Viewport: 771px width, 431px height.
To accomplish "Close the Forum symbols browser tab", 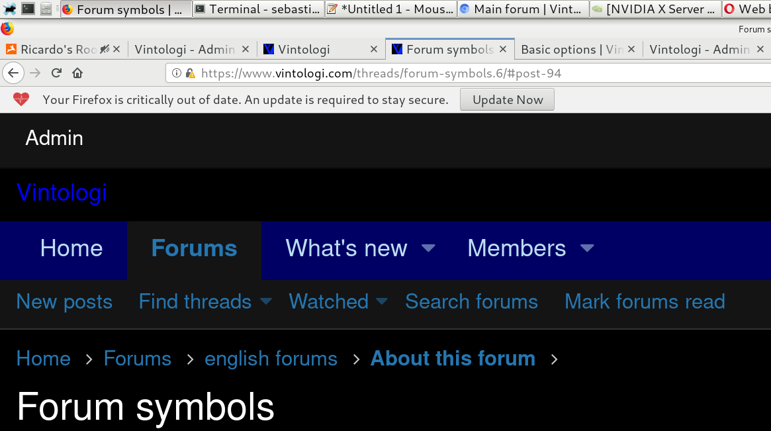I will (x=503, y=50).
